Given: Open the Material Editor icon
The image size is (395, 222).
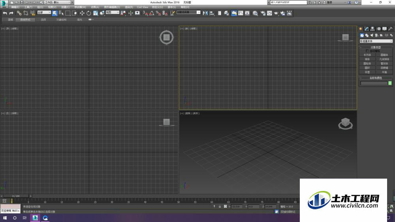Looking at the screenshot, I should coord(255,13).
